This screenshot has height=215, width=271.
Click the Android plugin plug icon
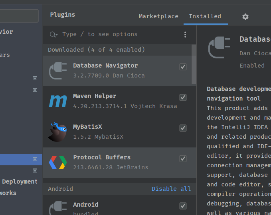[58, 208]
